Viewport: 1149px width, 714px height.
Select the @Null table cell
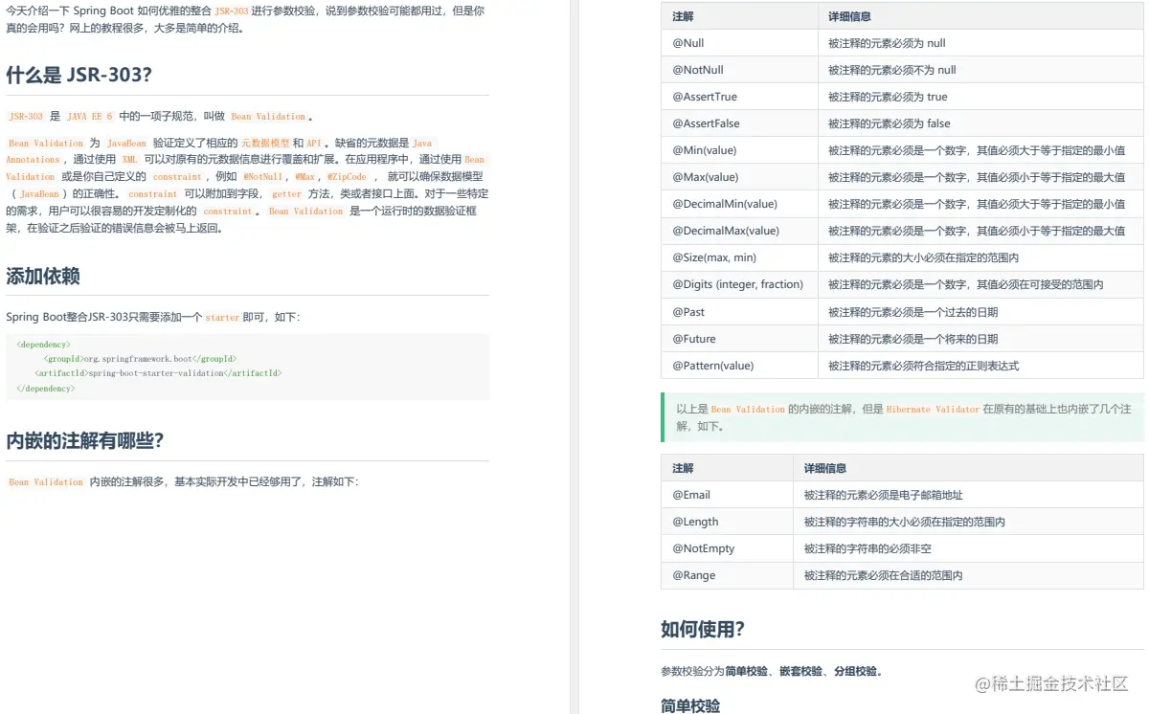[739, 43]
